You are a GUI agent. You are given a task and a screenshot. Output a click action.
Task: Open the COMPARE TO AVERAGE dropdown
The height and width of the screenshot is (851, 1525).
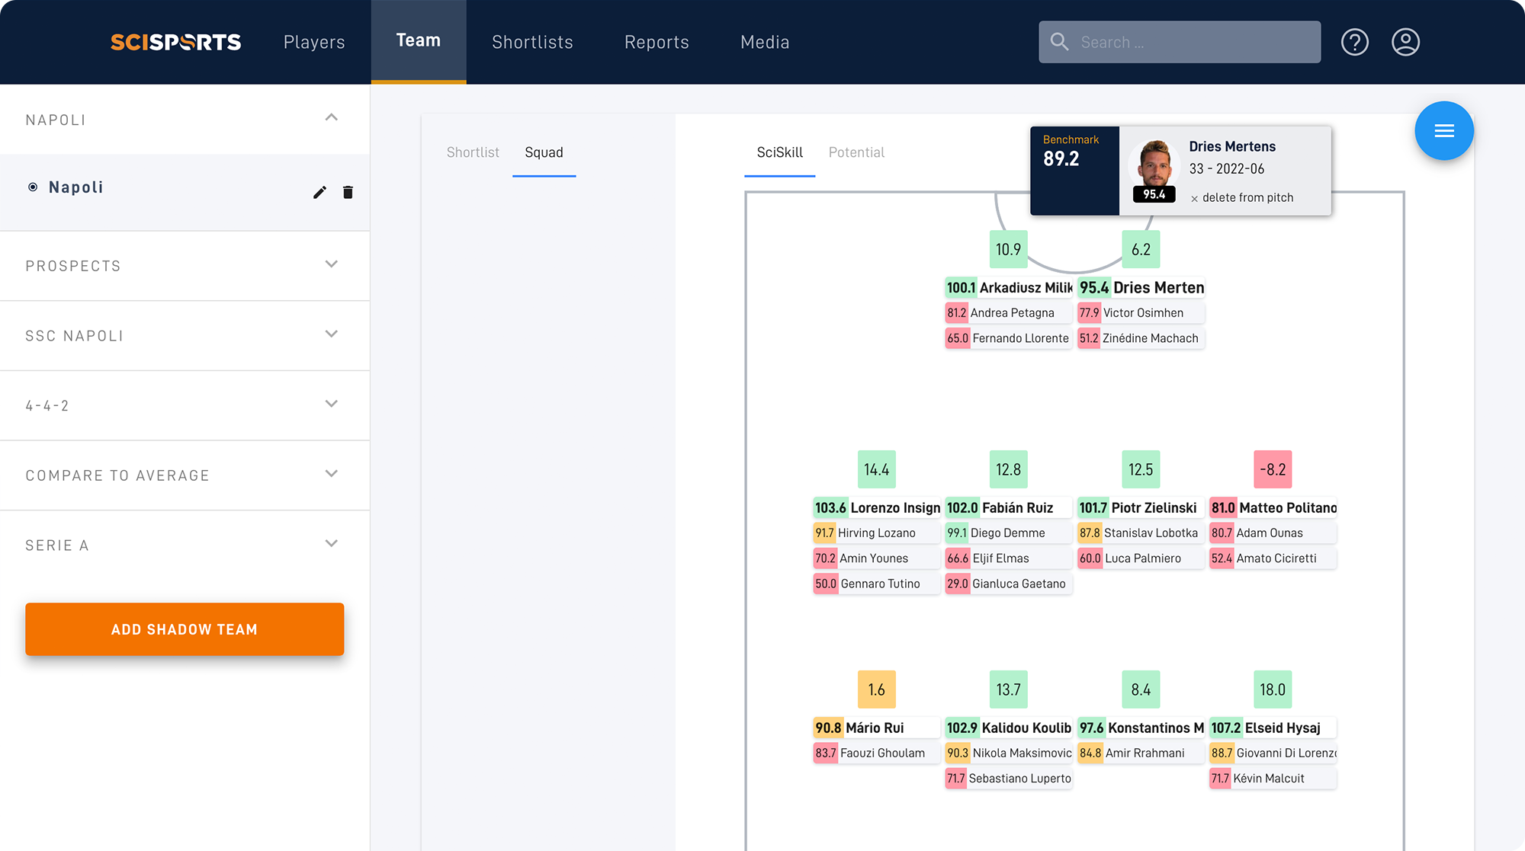331,474
